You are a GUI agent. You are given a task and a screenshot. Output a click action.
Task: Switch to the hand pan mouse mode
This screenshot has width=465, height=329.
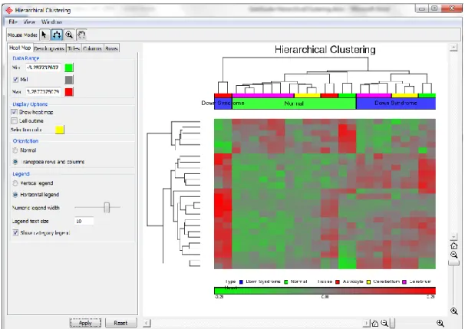pyautogui.click(x=81, y=35)
